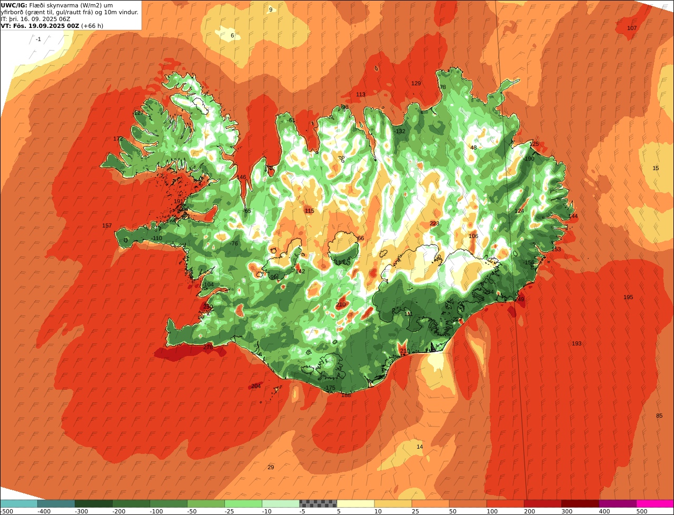Click the crimson 200 to 300 legend swatch
Image resolution: width=674 pixels, height=515 pixels.
coord(542,503)
